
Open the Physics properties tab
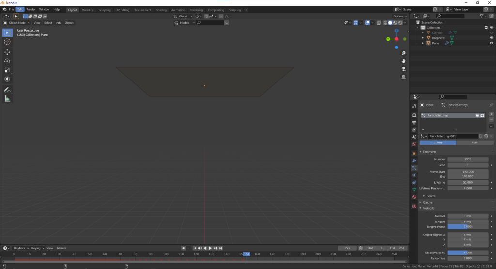point(414,175)
